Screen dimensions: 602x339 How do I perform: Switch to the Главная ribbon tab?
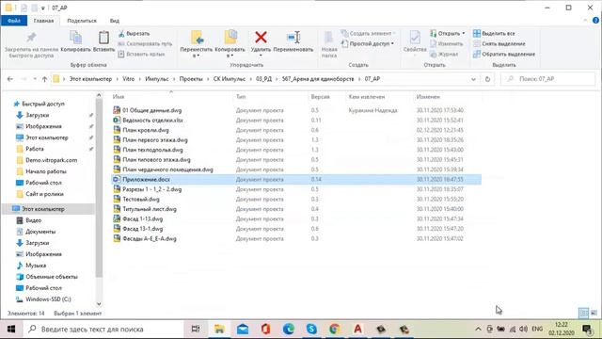coord(43,21)
